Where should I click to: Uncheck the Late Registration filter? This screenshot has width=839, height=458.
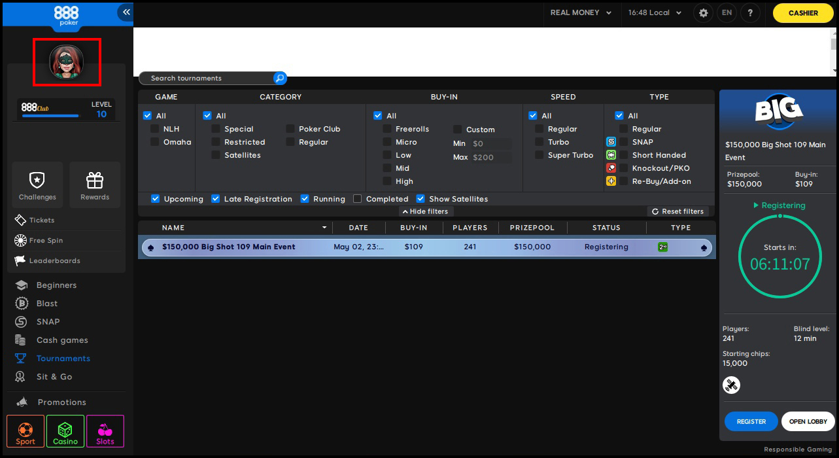[x=216, y=199]
